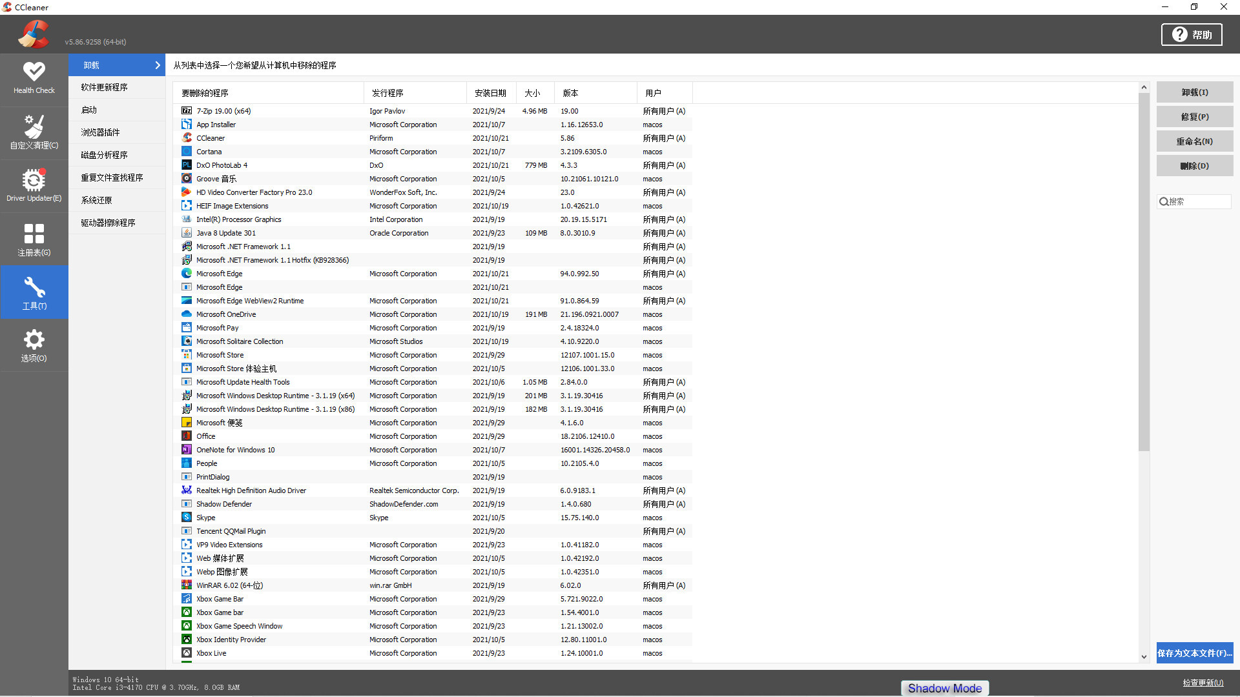Click the Groove 音乐 icon
1240x697 pixels.
[x=187, y=179]
